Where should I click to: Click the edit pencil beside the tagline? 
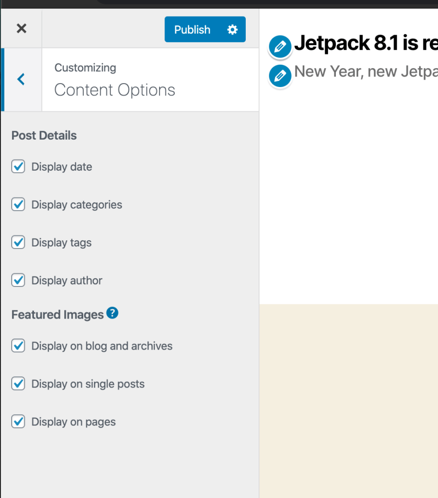[280, 75]
